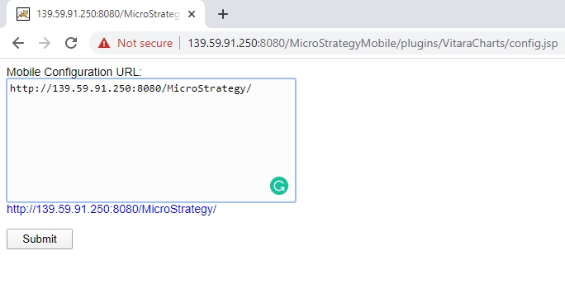Open the red warning triangle site info
Viewport: 565px width, 303px height.
click(x=104, y=43)
